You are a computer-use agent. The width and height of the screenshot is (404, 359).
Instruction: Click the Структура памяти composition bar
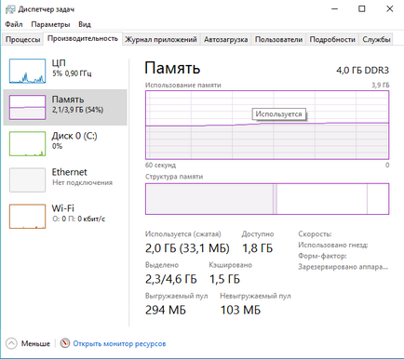[267, 199]
